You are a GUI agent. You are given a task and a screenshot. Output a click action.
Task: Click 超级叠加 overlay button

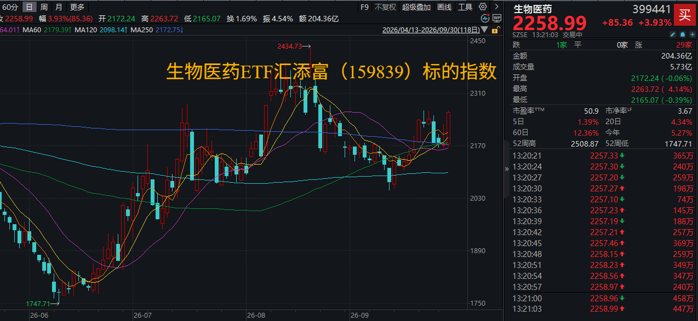(416, 7)
